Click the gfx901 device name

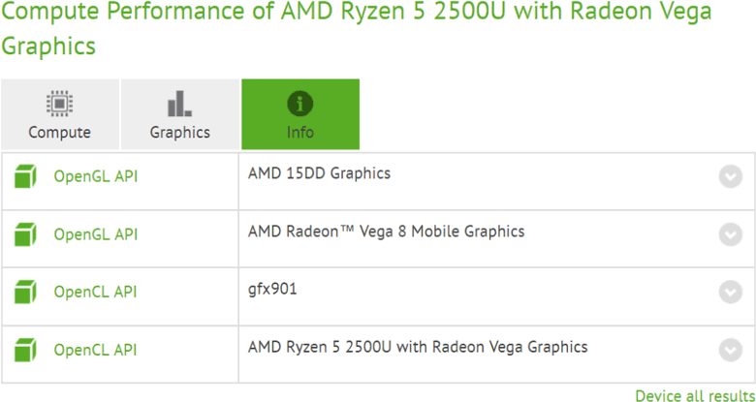(272, 290)
